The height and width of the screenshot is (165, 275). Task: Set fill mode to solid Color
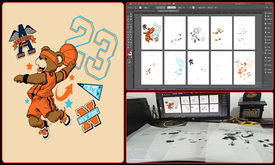(127, 57)
